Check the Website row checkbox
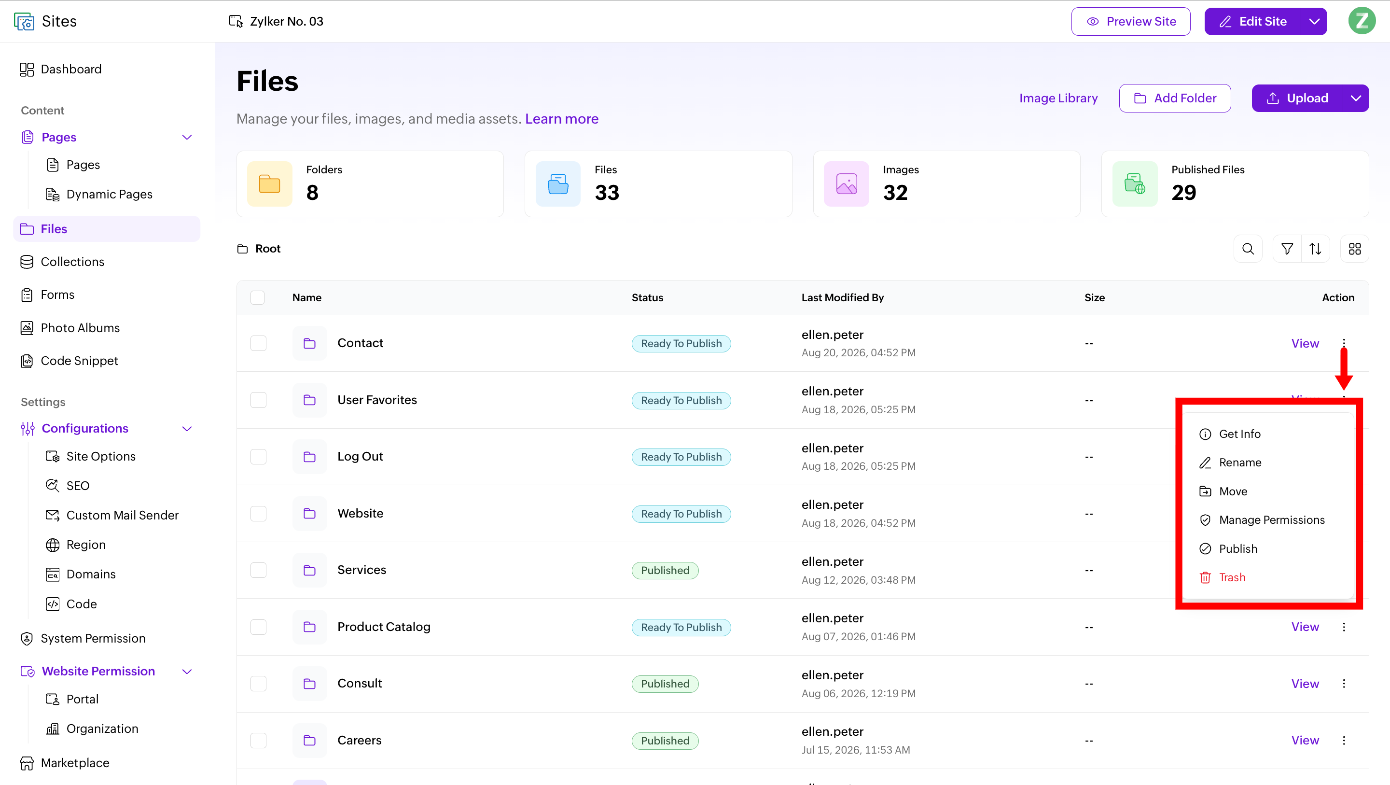The width and height of the screenshot is (1390, 785). click(x=259, y=513)
